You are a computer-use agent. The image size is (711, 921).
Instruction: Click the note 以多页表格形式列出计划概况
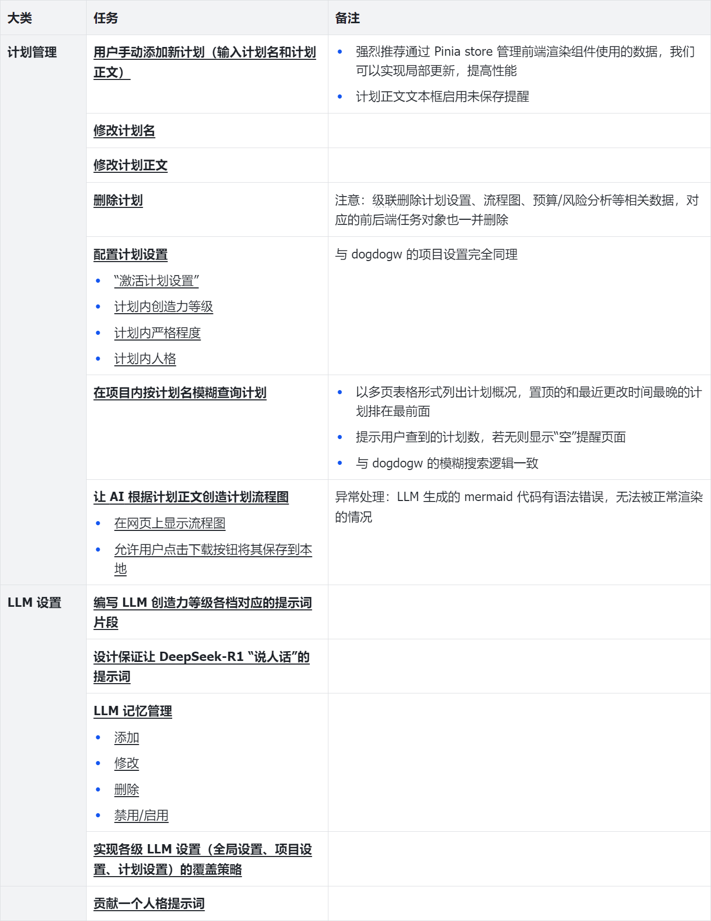point(529,402)
